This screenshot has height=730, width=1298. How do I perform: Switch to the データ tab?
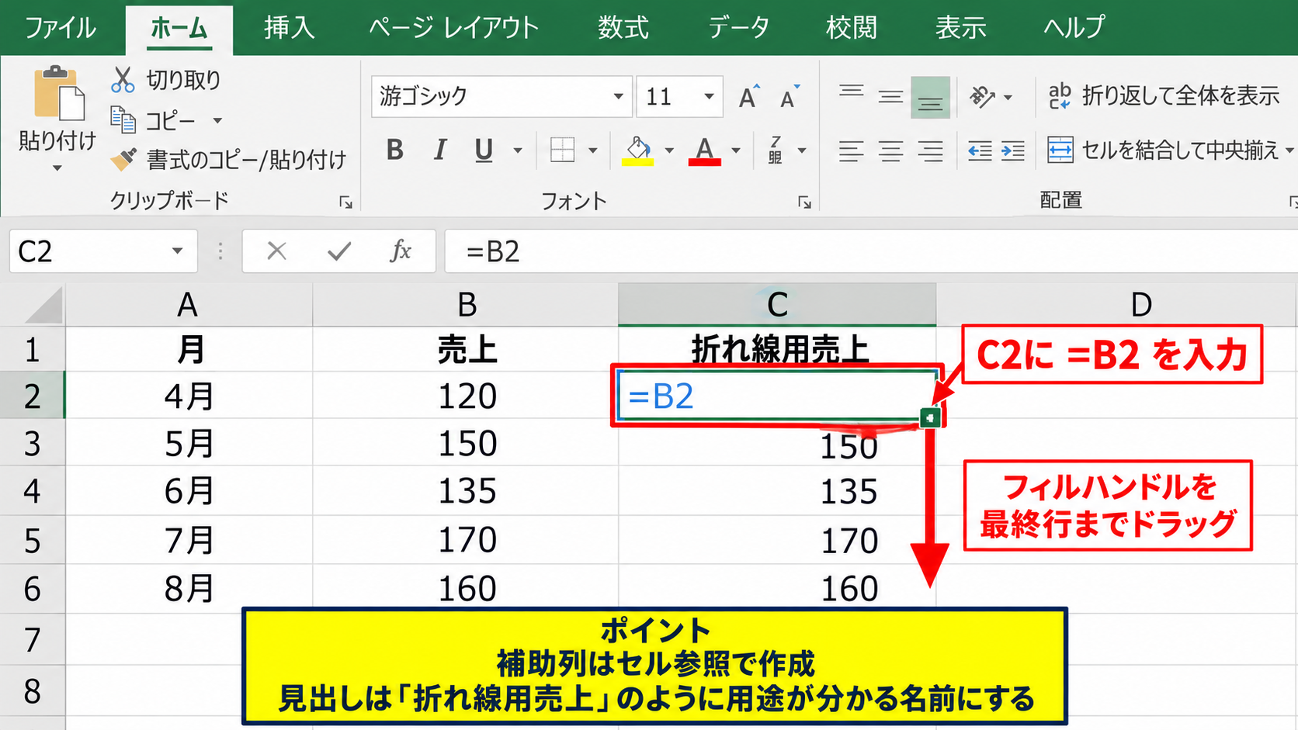coord(739,28)
